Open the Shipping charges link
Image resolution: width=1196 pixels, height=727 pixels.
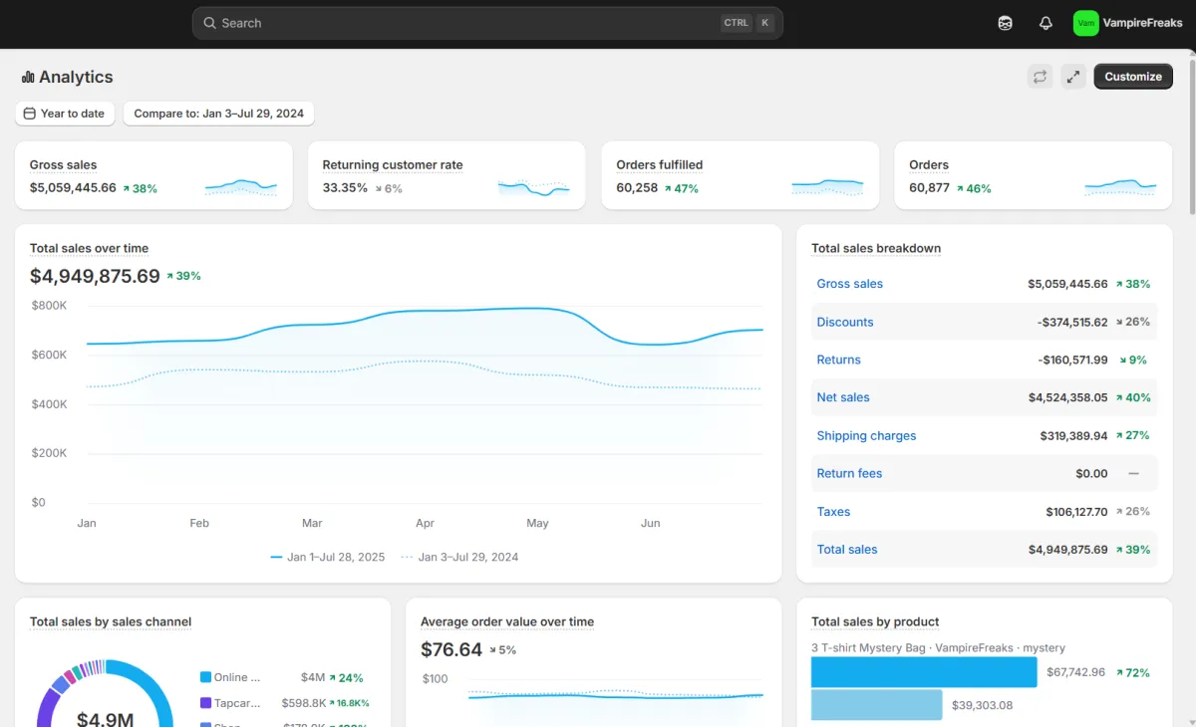coord(866,435)
